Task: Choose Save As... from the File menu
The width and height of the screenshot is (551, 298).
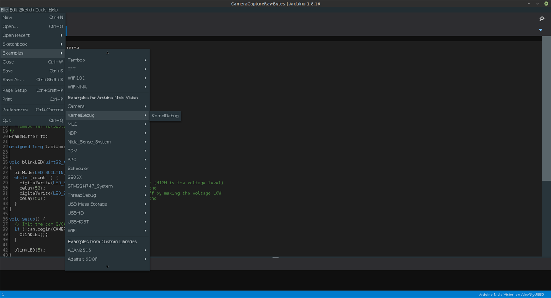Action: (33, 80)
